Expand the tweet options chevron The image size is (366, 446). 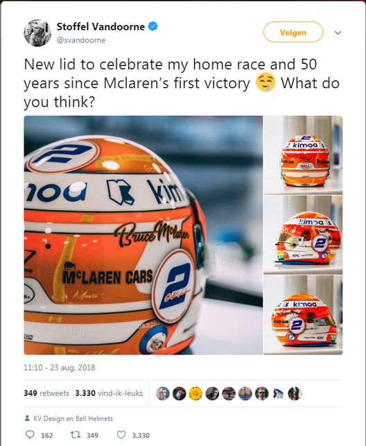pyautogui.click(x=338, y=33)
